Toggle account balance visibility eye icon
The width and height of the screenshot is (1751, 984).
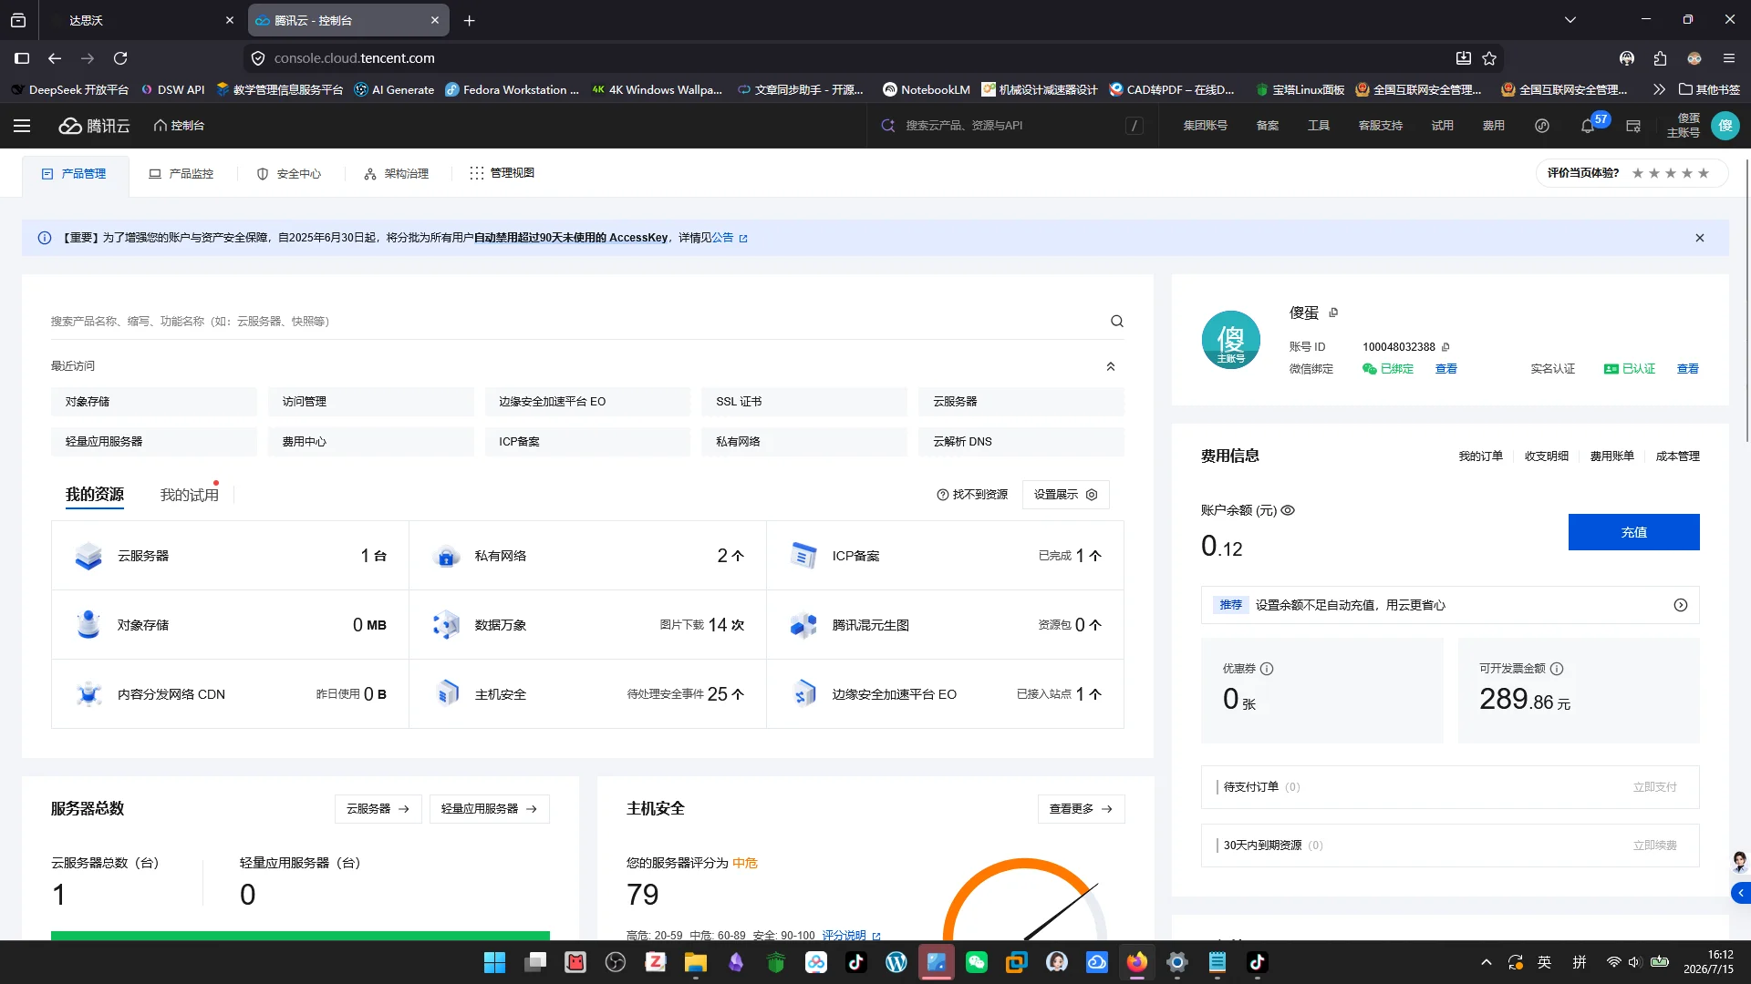[1288, 510]
